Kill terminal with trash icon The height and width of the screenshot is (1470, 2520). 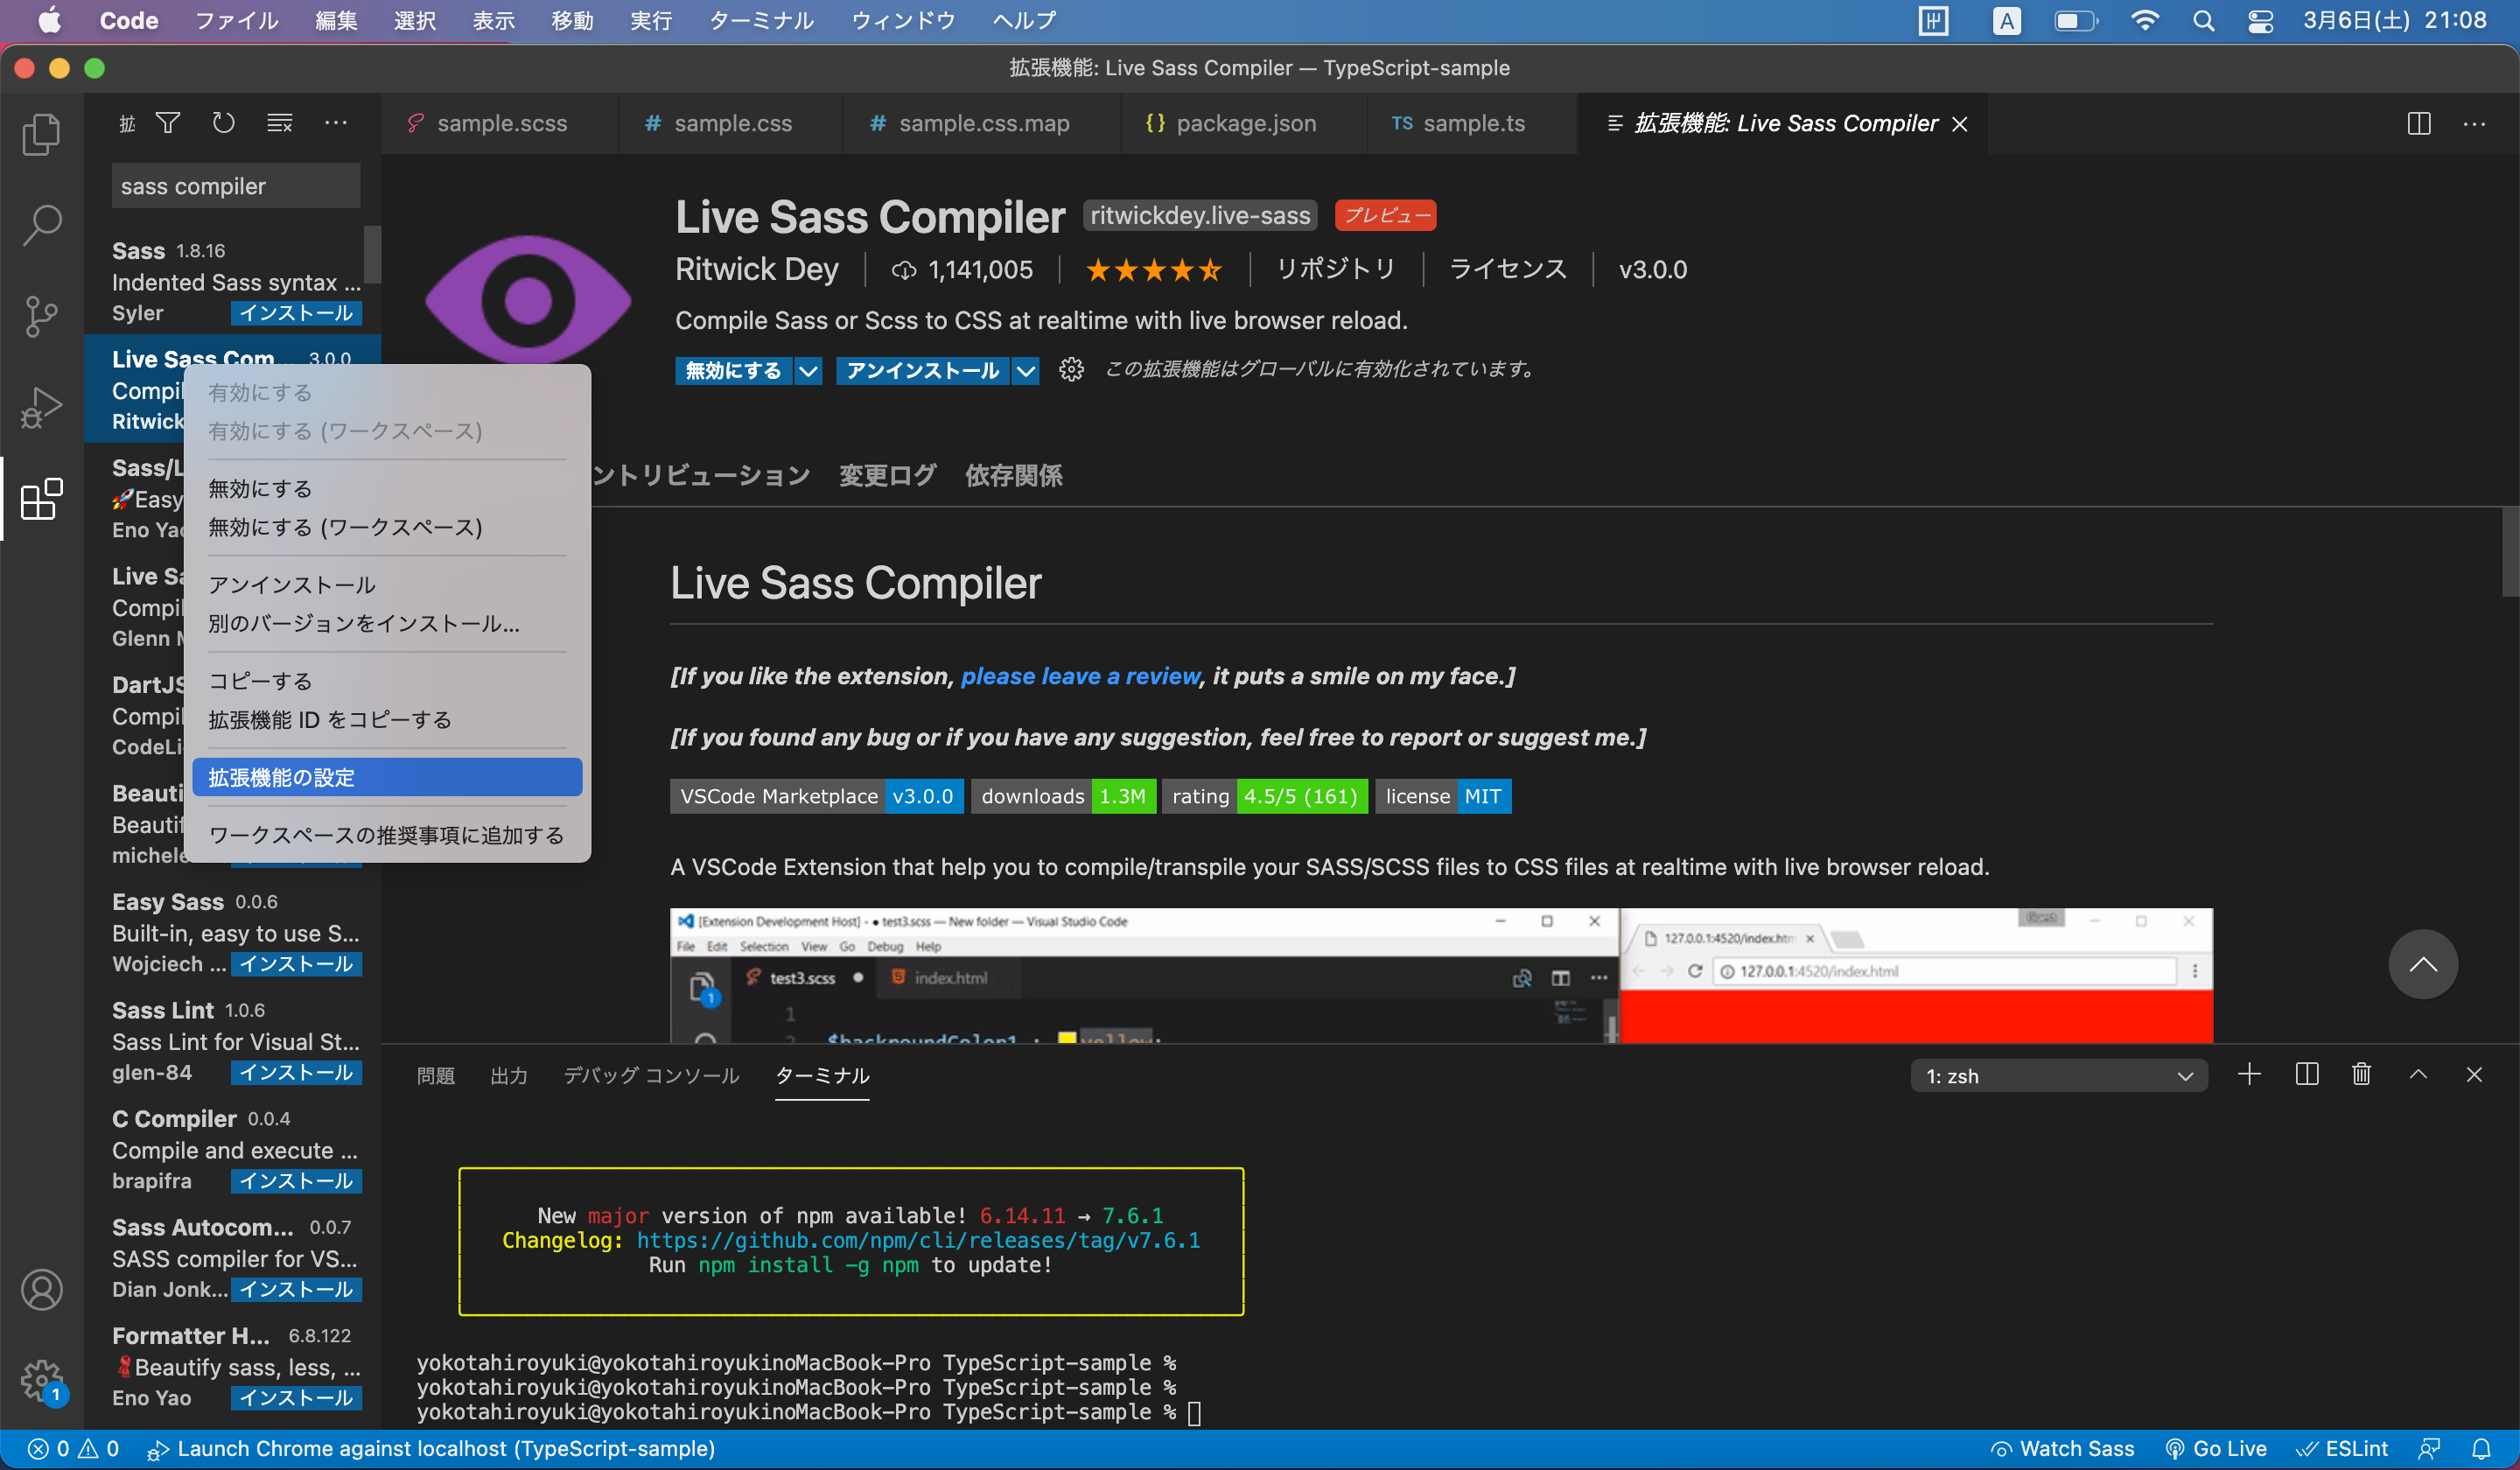[x=2361, y=1075]
